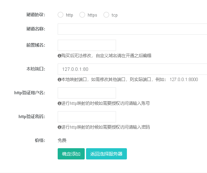Click the http验证用户名 input field
The width and height of the screenshot is (207, 173).
point(87,93)
